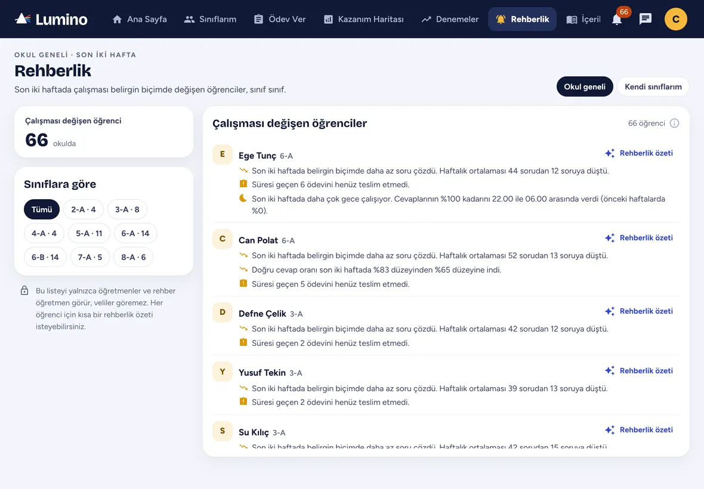704x489 pixels.
Task: Click the student name Defne Çelik
Action: coord(262,314)
